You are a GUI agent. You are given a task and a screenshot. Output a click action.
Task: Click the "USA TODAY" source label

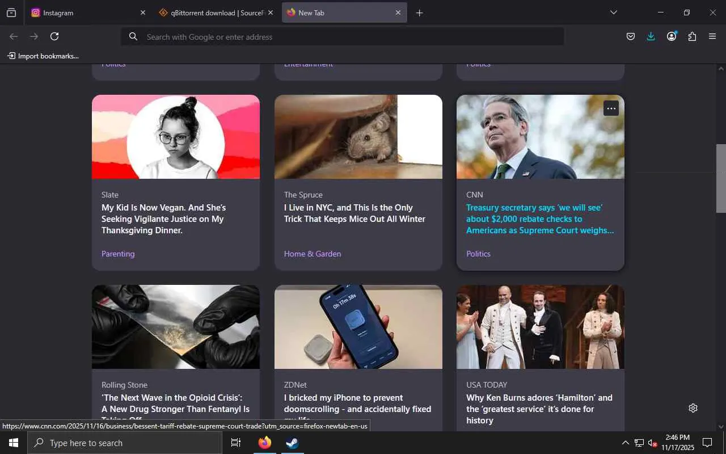487,385
